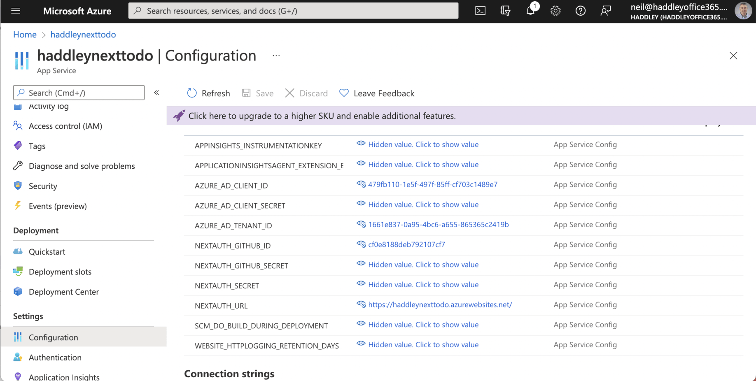The height and width of the screenshot is (381, 756).
Task: Go to Home breadcrumb link
Action: [25, 35]
